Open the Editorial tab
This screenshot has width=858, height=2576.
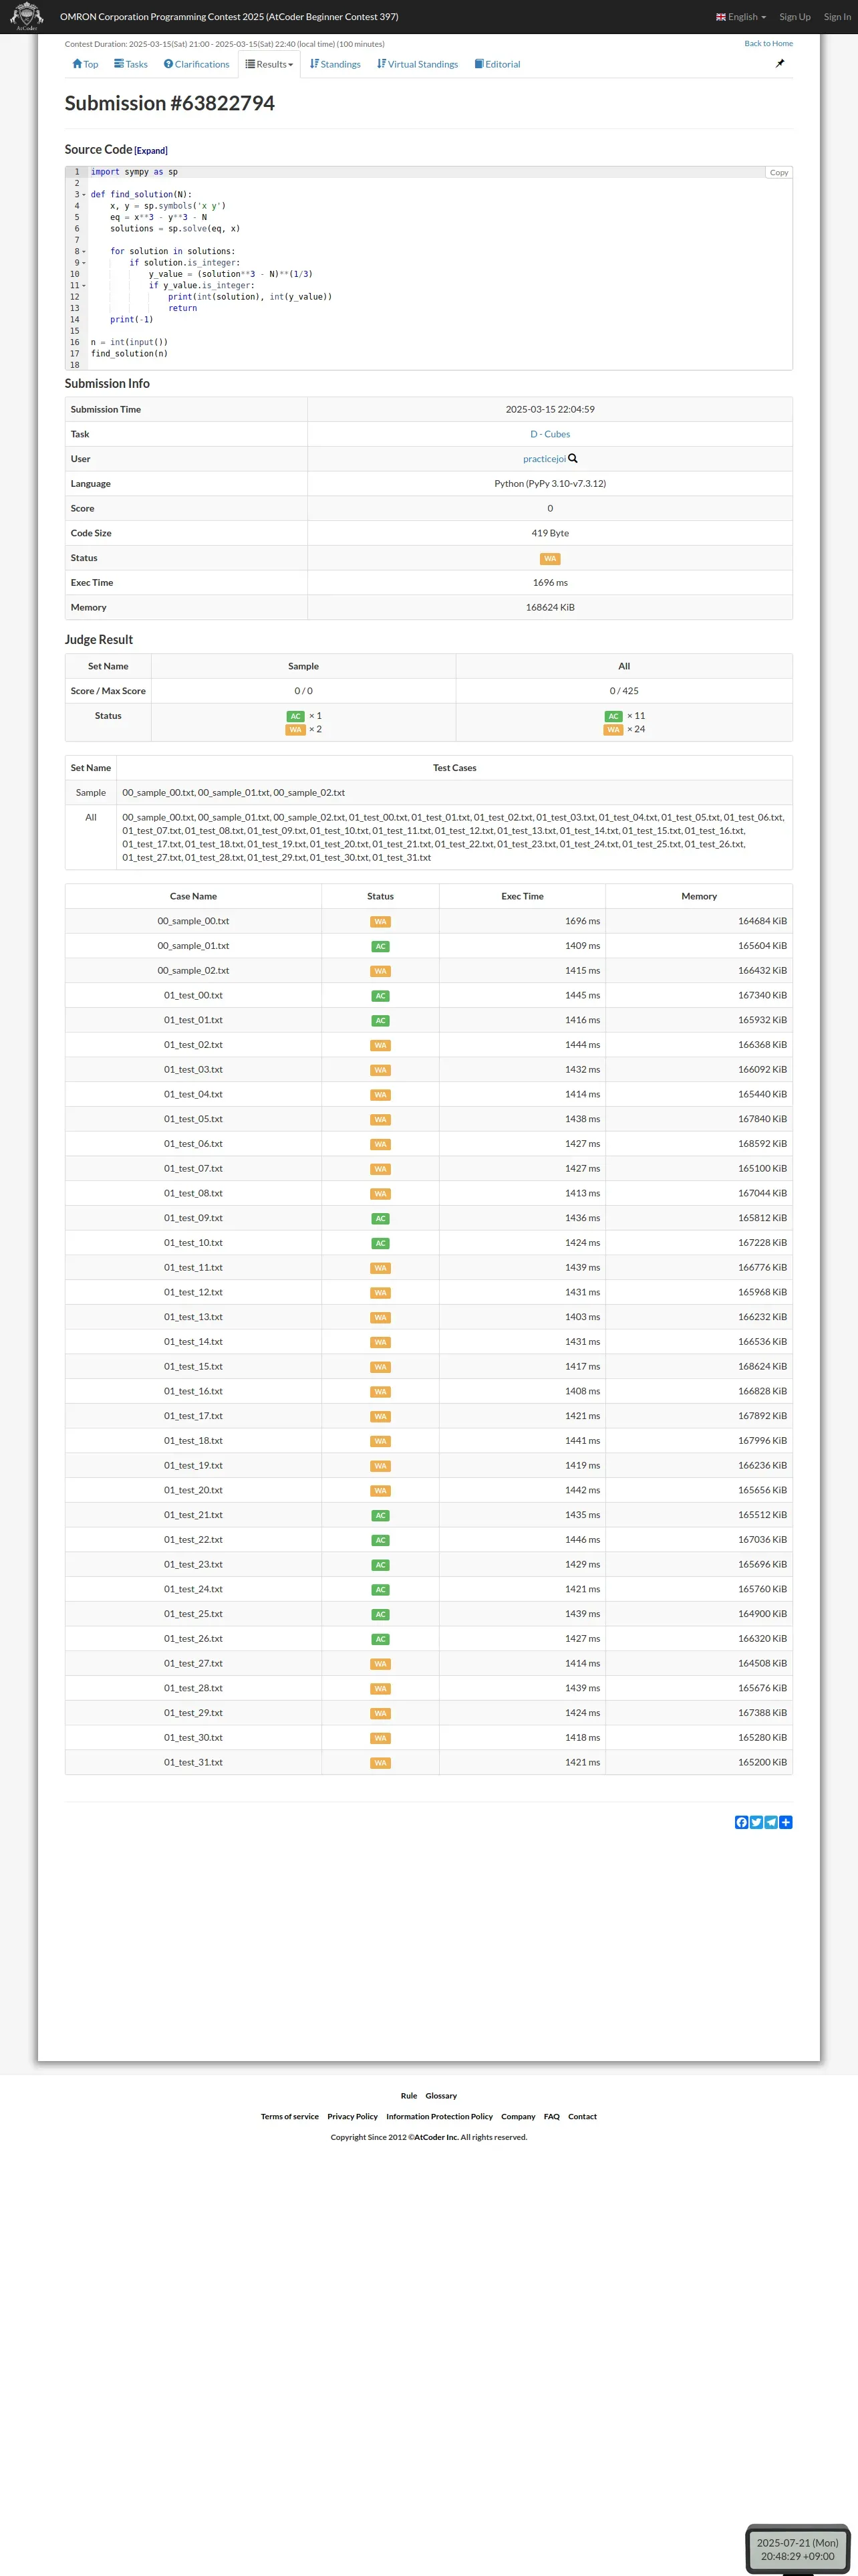tap(497, 64)
